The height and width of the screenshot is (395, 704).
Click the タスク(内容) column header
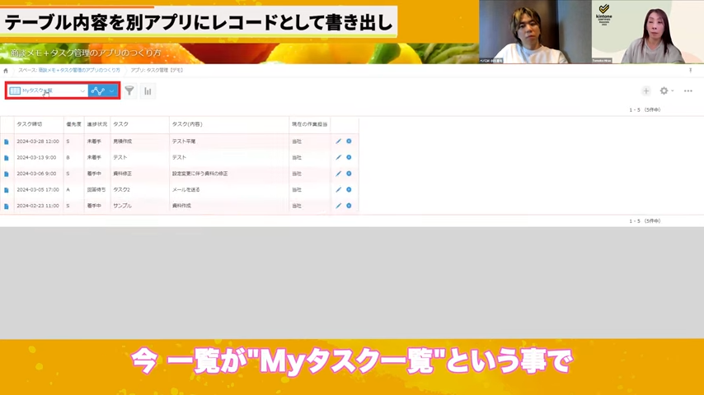(x=187, y=124)
